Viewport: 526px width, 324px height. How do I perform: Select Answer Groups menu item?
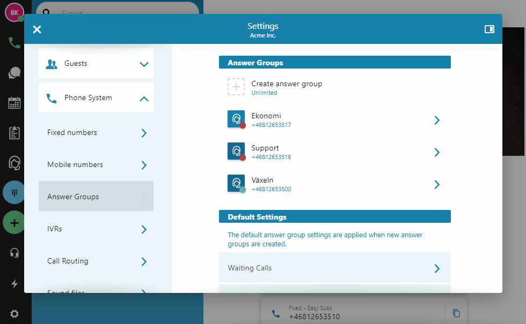[96, 196]
